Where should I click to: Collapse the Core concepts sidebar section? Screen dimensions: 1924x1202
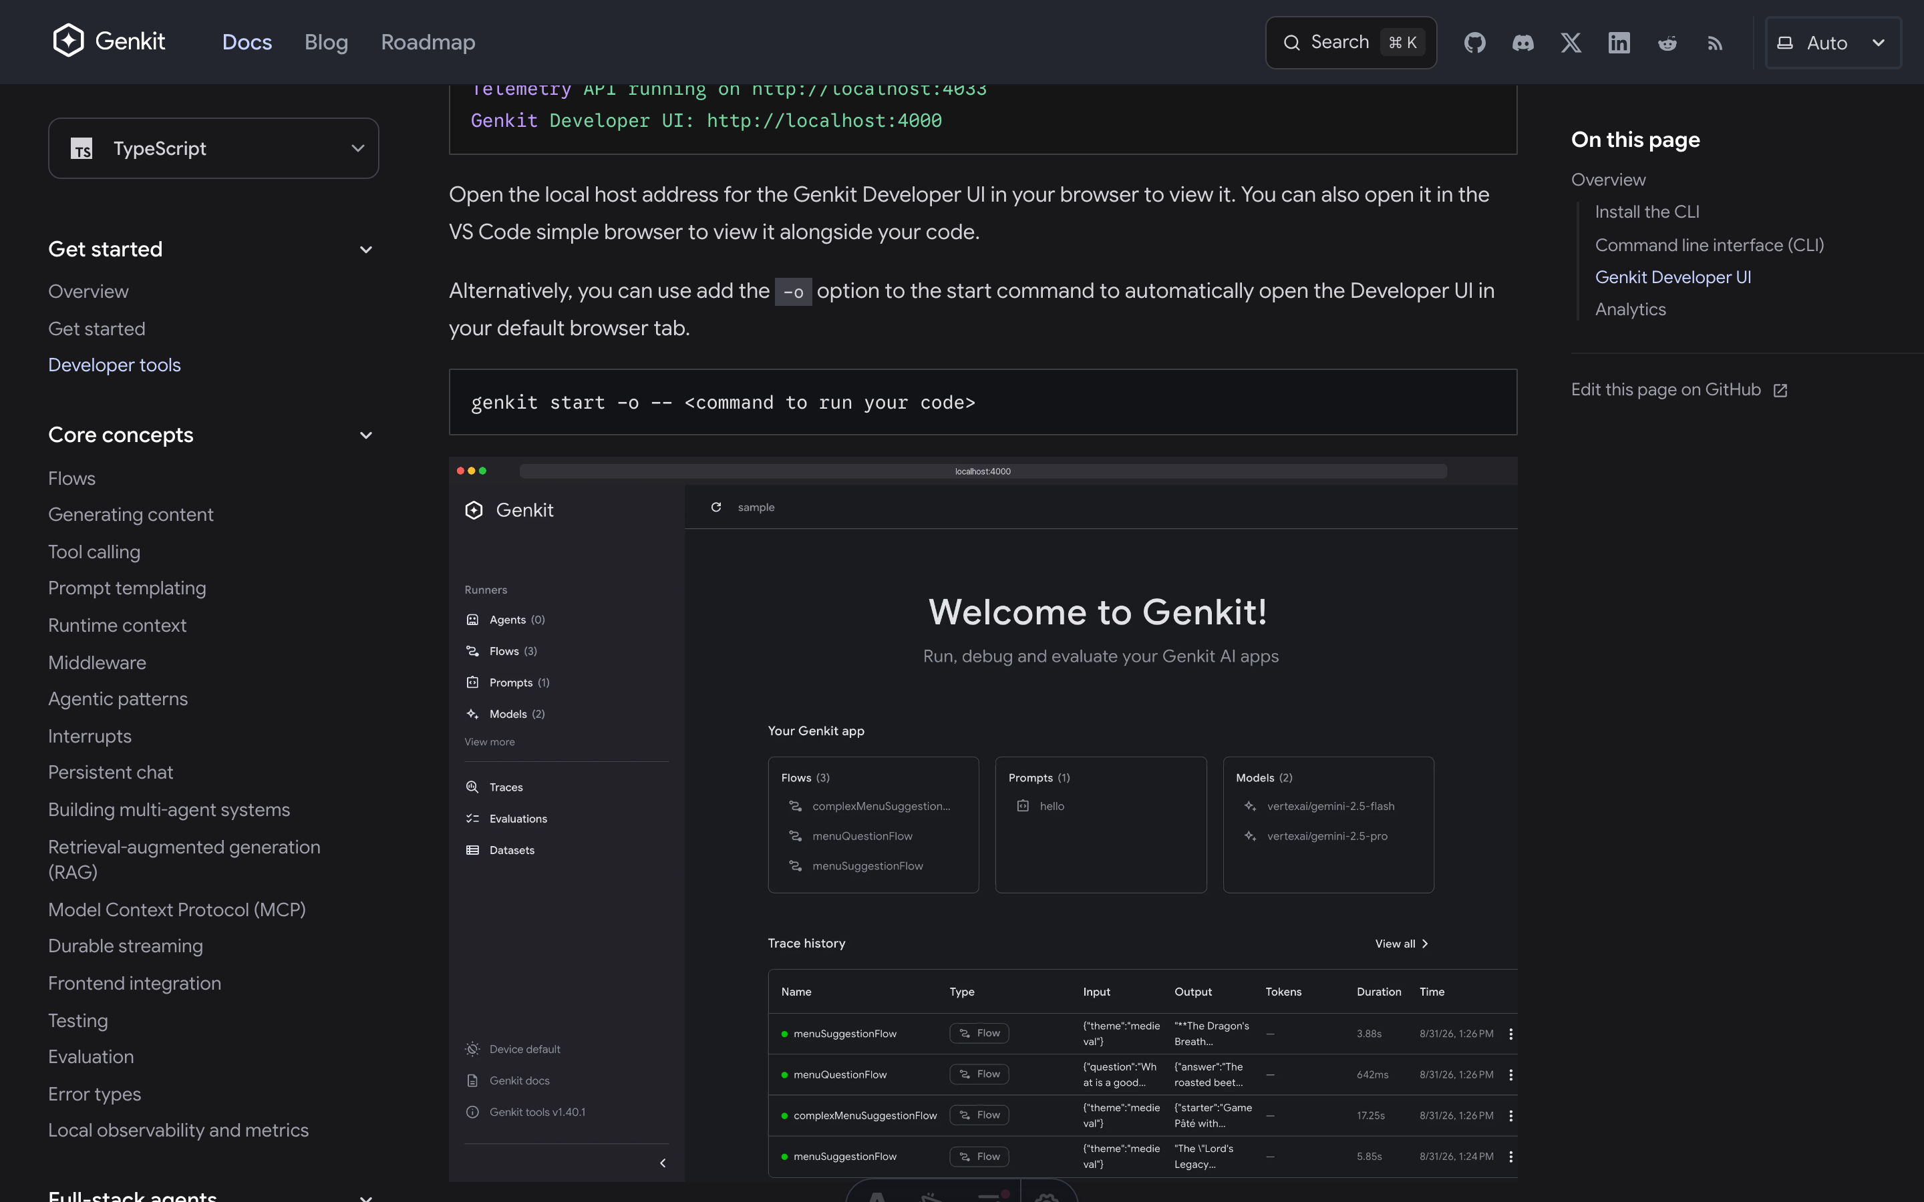[365, 435]
